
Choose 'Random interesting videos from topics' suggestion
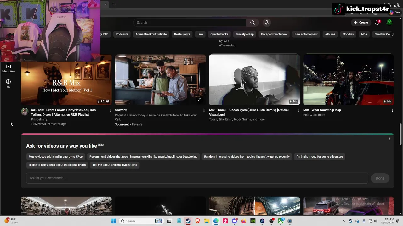[247, 157]
